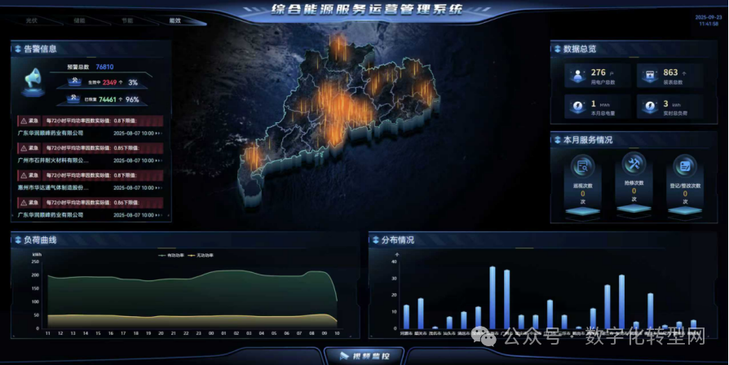Click the alarm megaphone icon

(34, 80)
